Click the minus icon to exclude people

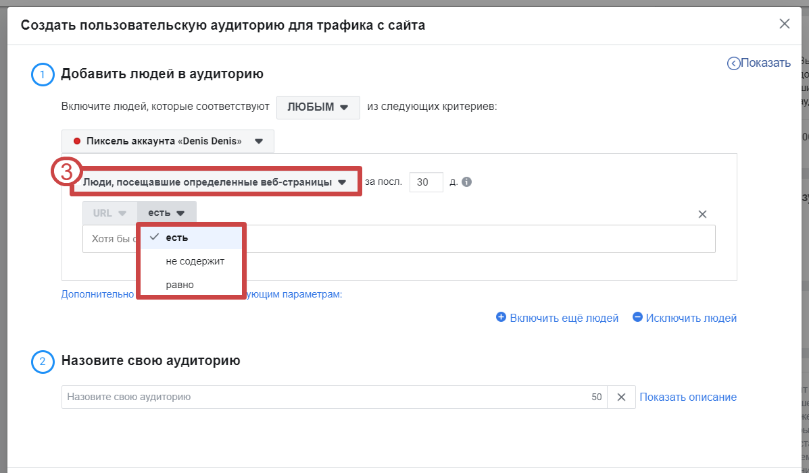click(x=637, y=317)
